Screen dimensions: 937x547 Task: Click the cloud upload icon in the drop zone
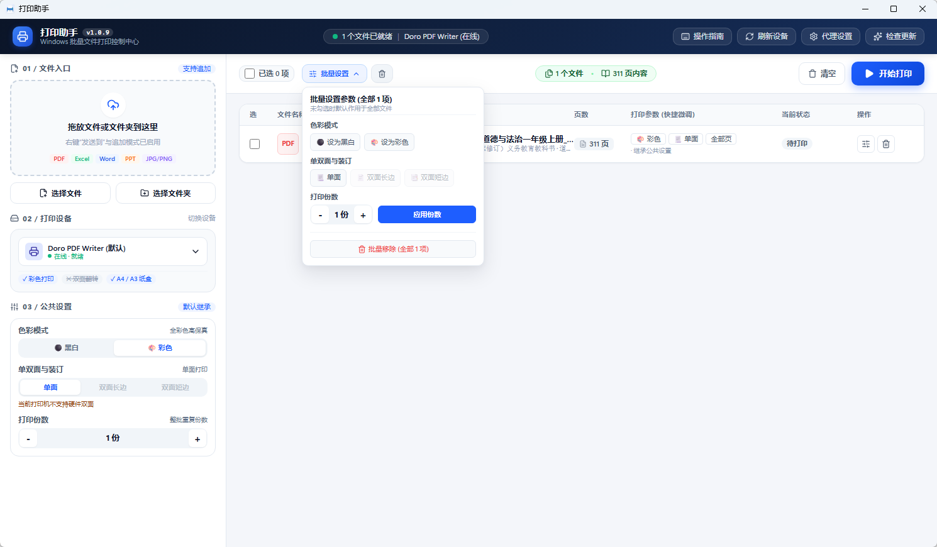[113, 104]
